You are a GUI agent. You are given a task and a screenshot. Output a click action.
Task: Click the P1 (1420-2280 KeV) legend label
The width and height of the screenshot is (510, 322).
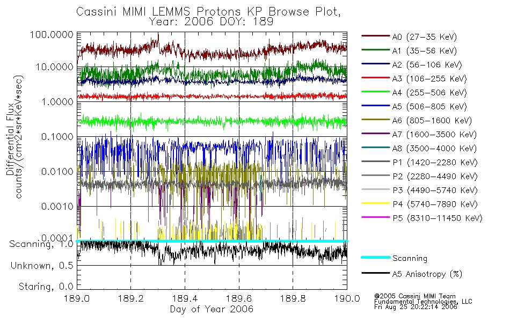click(x=435, y=163)
